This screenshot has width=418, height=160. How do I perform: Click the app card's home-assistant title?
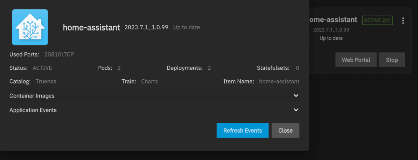[x=333, y=20]
